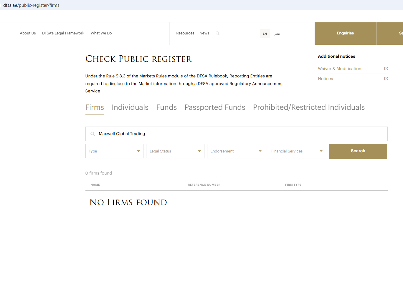
Task: Open the Endorsement filter dropdown
Action: point(236,151)
